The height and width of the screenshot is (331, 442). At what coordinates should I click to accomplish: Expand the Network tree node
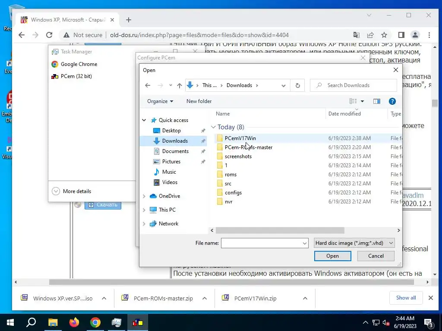pos(144,224)
